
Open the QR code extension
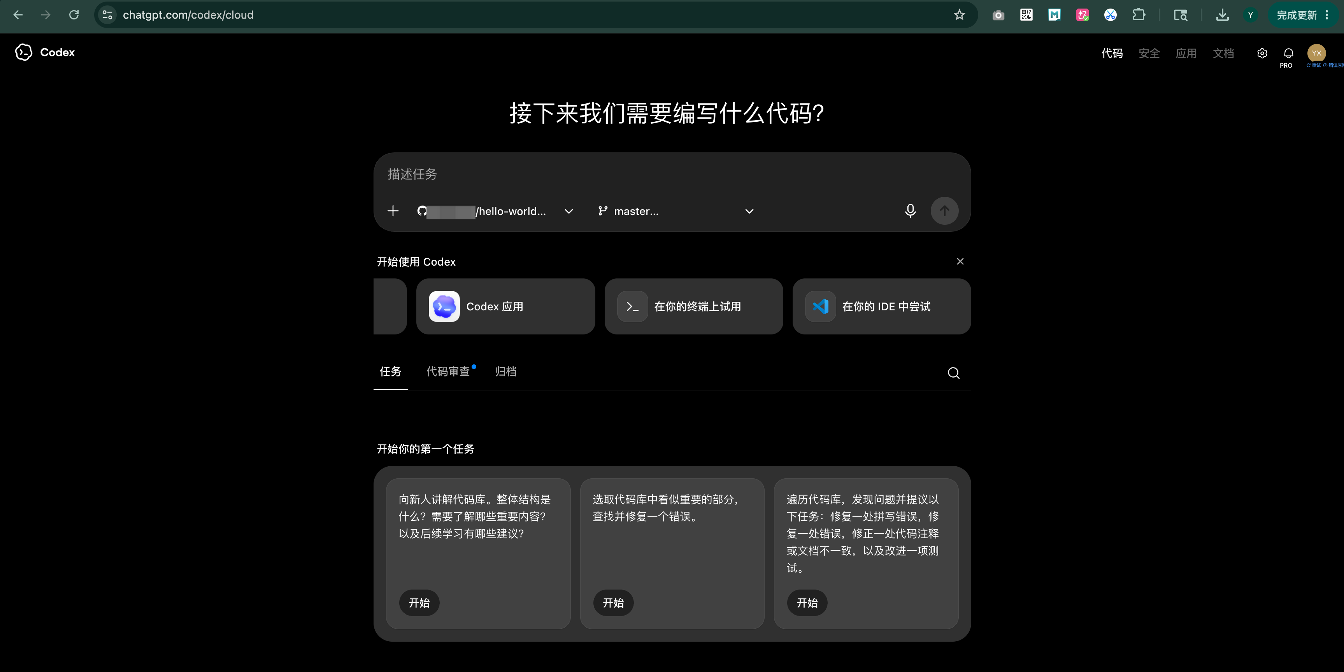point(1026,15)
